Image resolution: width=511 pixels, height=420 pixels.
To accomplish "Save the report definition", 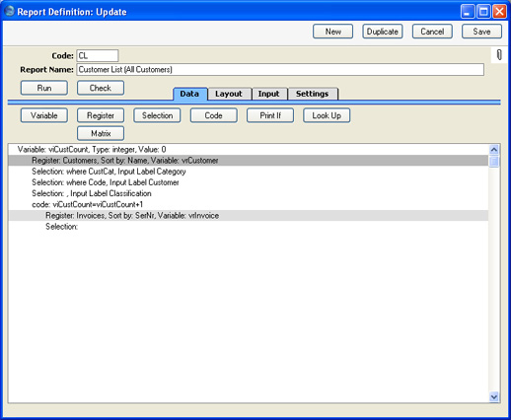I will pos(481,32).
